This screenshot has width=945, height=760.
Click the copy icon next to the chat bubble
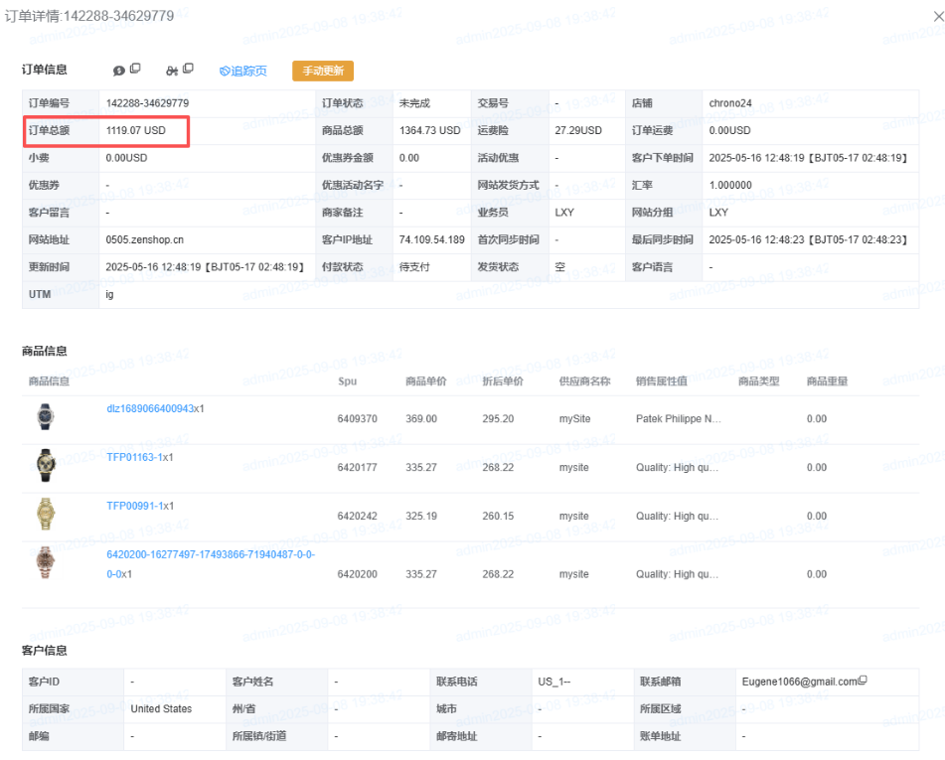pyautogui.click(x=135, y=69)
